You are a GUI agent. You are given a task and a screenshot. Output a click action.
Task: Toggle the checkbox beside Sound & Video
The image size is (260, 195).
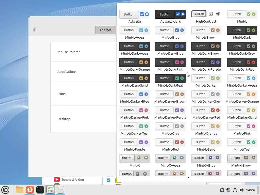pyautogui.click(x=108, y=180)
